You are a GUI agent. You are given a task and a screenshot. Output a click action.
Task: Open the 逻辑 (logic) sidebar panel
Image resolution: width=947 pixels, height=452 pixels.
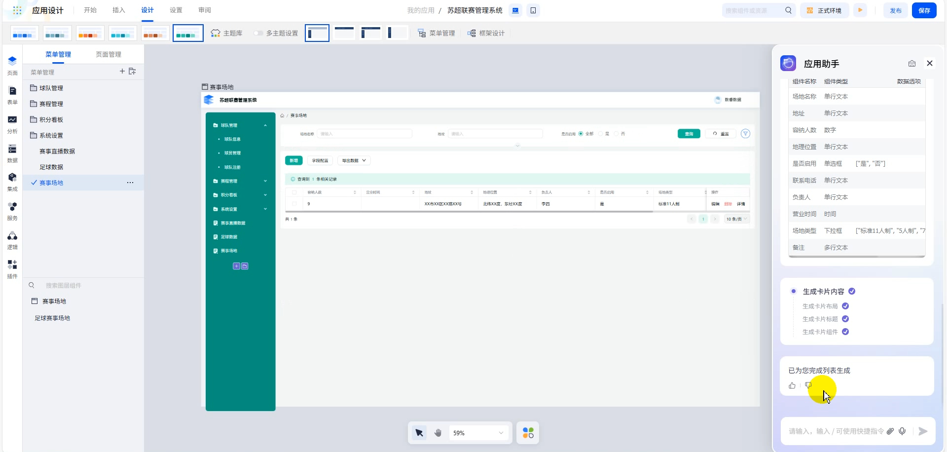[x=12, y=240]
